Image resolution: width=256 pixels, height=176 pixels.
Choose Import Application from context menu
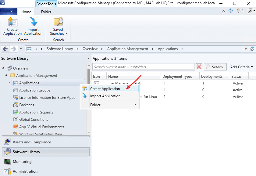tap(110, 96)
